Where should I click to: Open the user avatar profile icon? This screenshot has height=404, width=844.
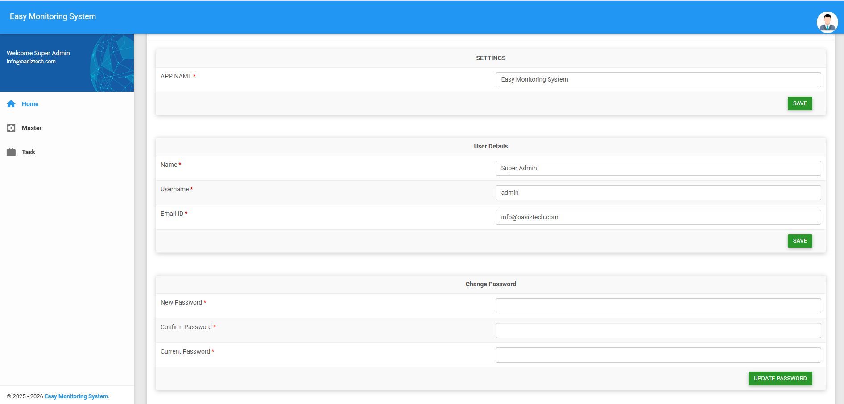[827, 22]
